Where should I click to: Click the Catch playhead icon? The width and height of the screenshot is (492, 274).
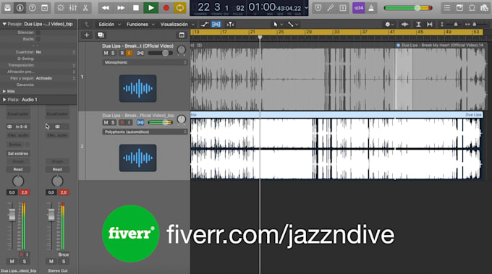coord(230,24)
